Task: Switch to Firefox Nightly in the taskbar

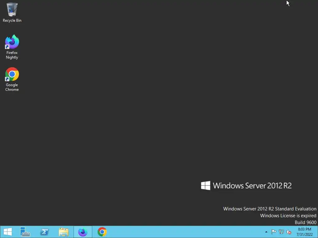Action: [83, 232]
